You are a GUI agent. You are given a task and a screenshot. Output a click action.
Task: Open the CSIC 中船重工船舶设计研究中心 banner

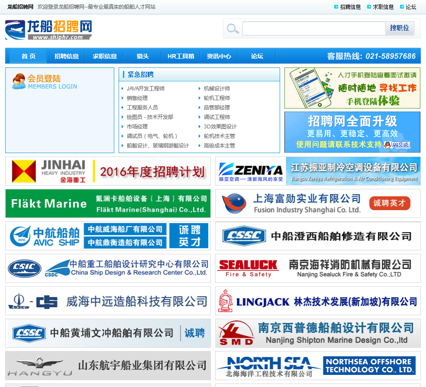[108, 269]
